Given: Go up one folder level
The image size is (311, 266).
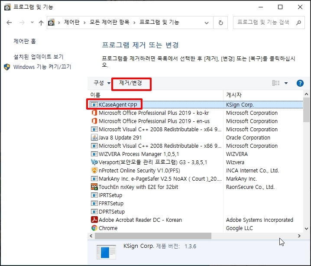Looking at the screenshot, I should click(x=41, y=23).
